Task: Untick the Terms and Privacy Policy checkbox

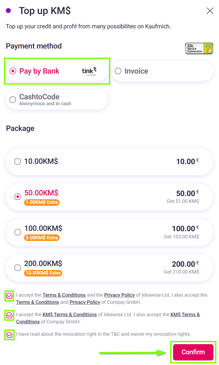Action: tap(9, 296)
